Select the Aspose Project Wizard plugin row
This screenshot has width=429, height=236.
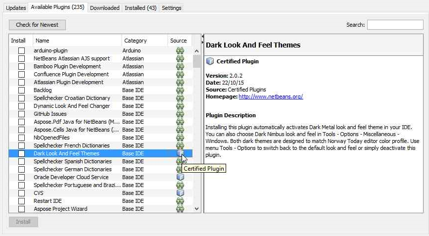(100, 209)
